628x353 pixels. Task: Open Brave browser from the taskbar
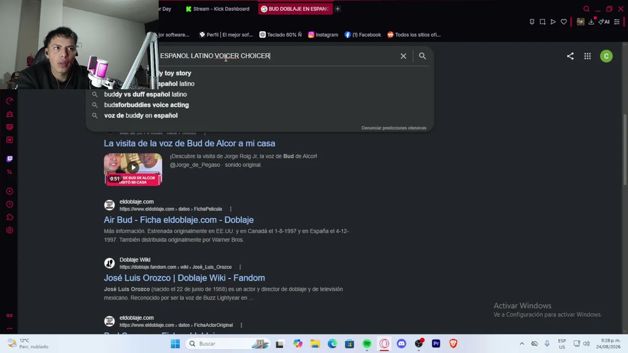coord(453,344)
